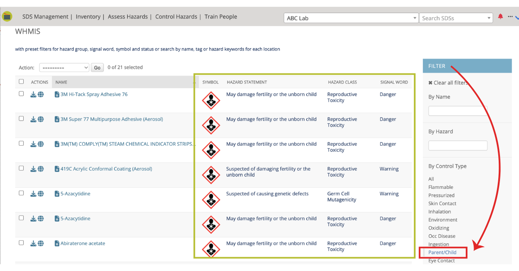Filter by Flammable control type
519x271 pixels.
tap(441, 187)
